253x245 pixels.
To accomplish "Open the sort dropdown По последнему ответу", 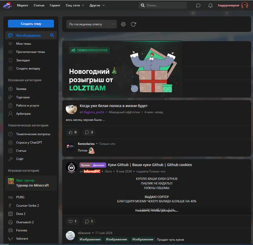I will [92, 24].
